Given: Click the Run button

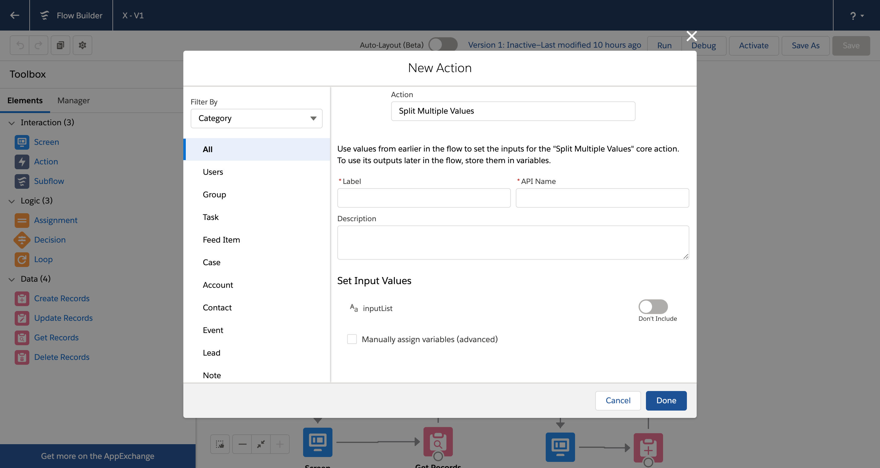Looking at the screenshot, I should (x=664, y=46).
